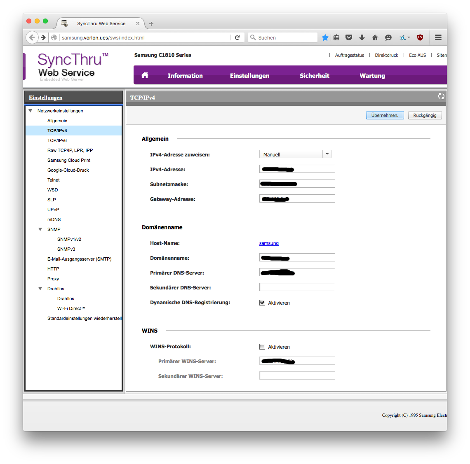This screenshot has width=470, height=464.
Task: Click the Pocket icon in browser toolbar
Action: point(349,37)
